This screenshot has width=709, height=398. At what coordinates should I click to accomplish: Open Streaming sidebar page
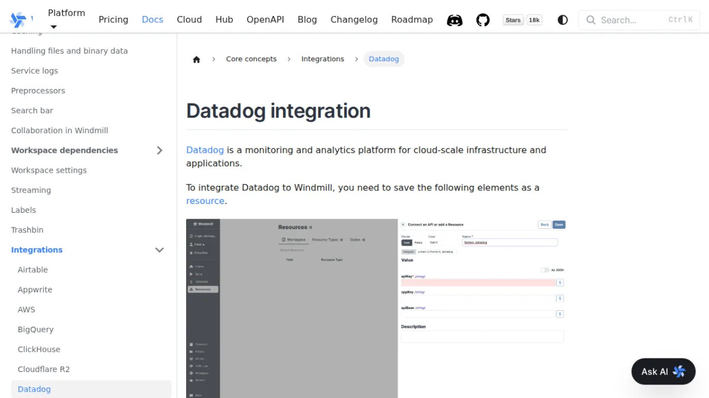coord(31,190)
